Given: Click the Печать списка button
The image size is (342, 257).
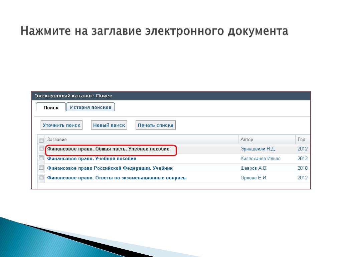Looking at the screenshot, I should point(156,125).
